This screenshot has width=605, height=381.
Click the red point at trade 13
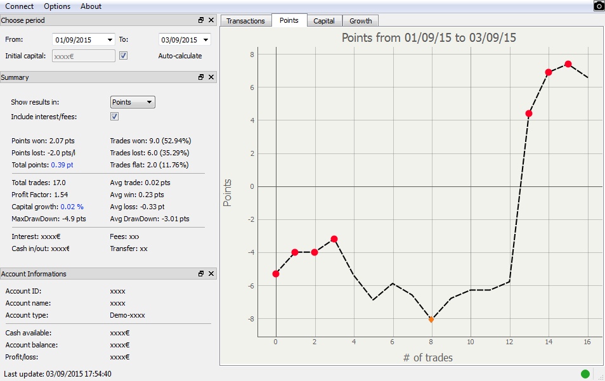click(529, 113)
